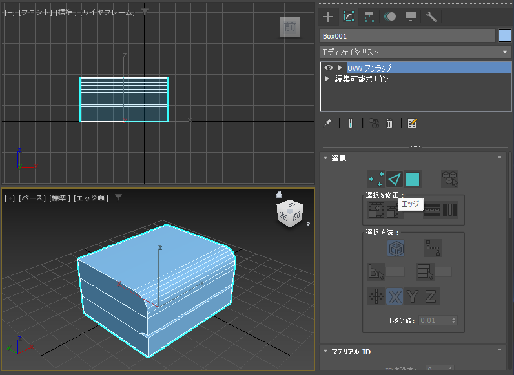
Task: Open the Hierarchy command panel tab
Action: (369, 17)
